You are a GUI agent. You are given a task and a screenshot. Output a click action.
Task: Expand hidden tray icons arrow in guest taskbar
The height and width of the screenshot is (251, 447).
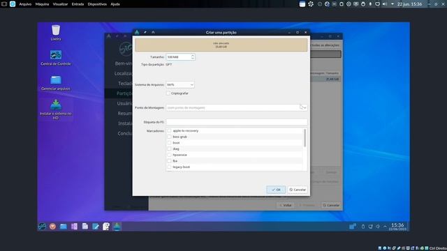[x=385, y=227]
